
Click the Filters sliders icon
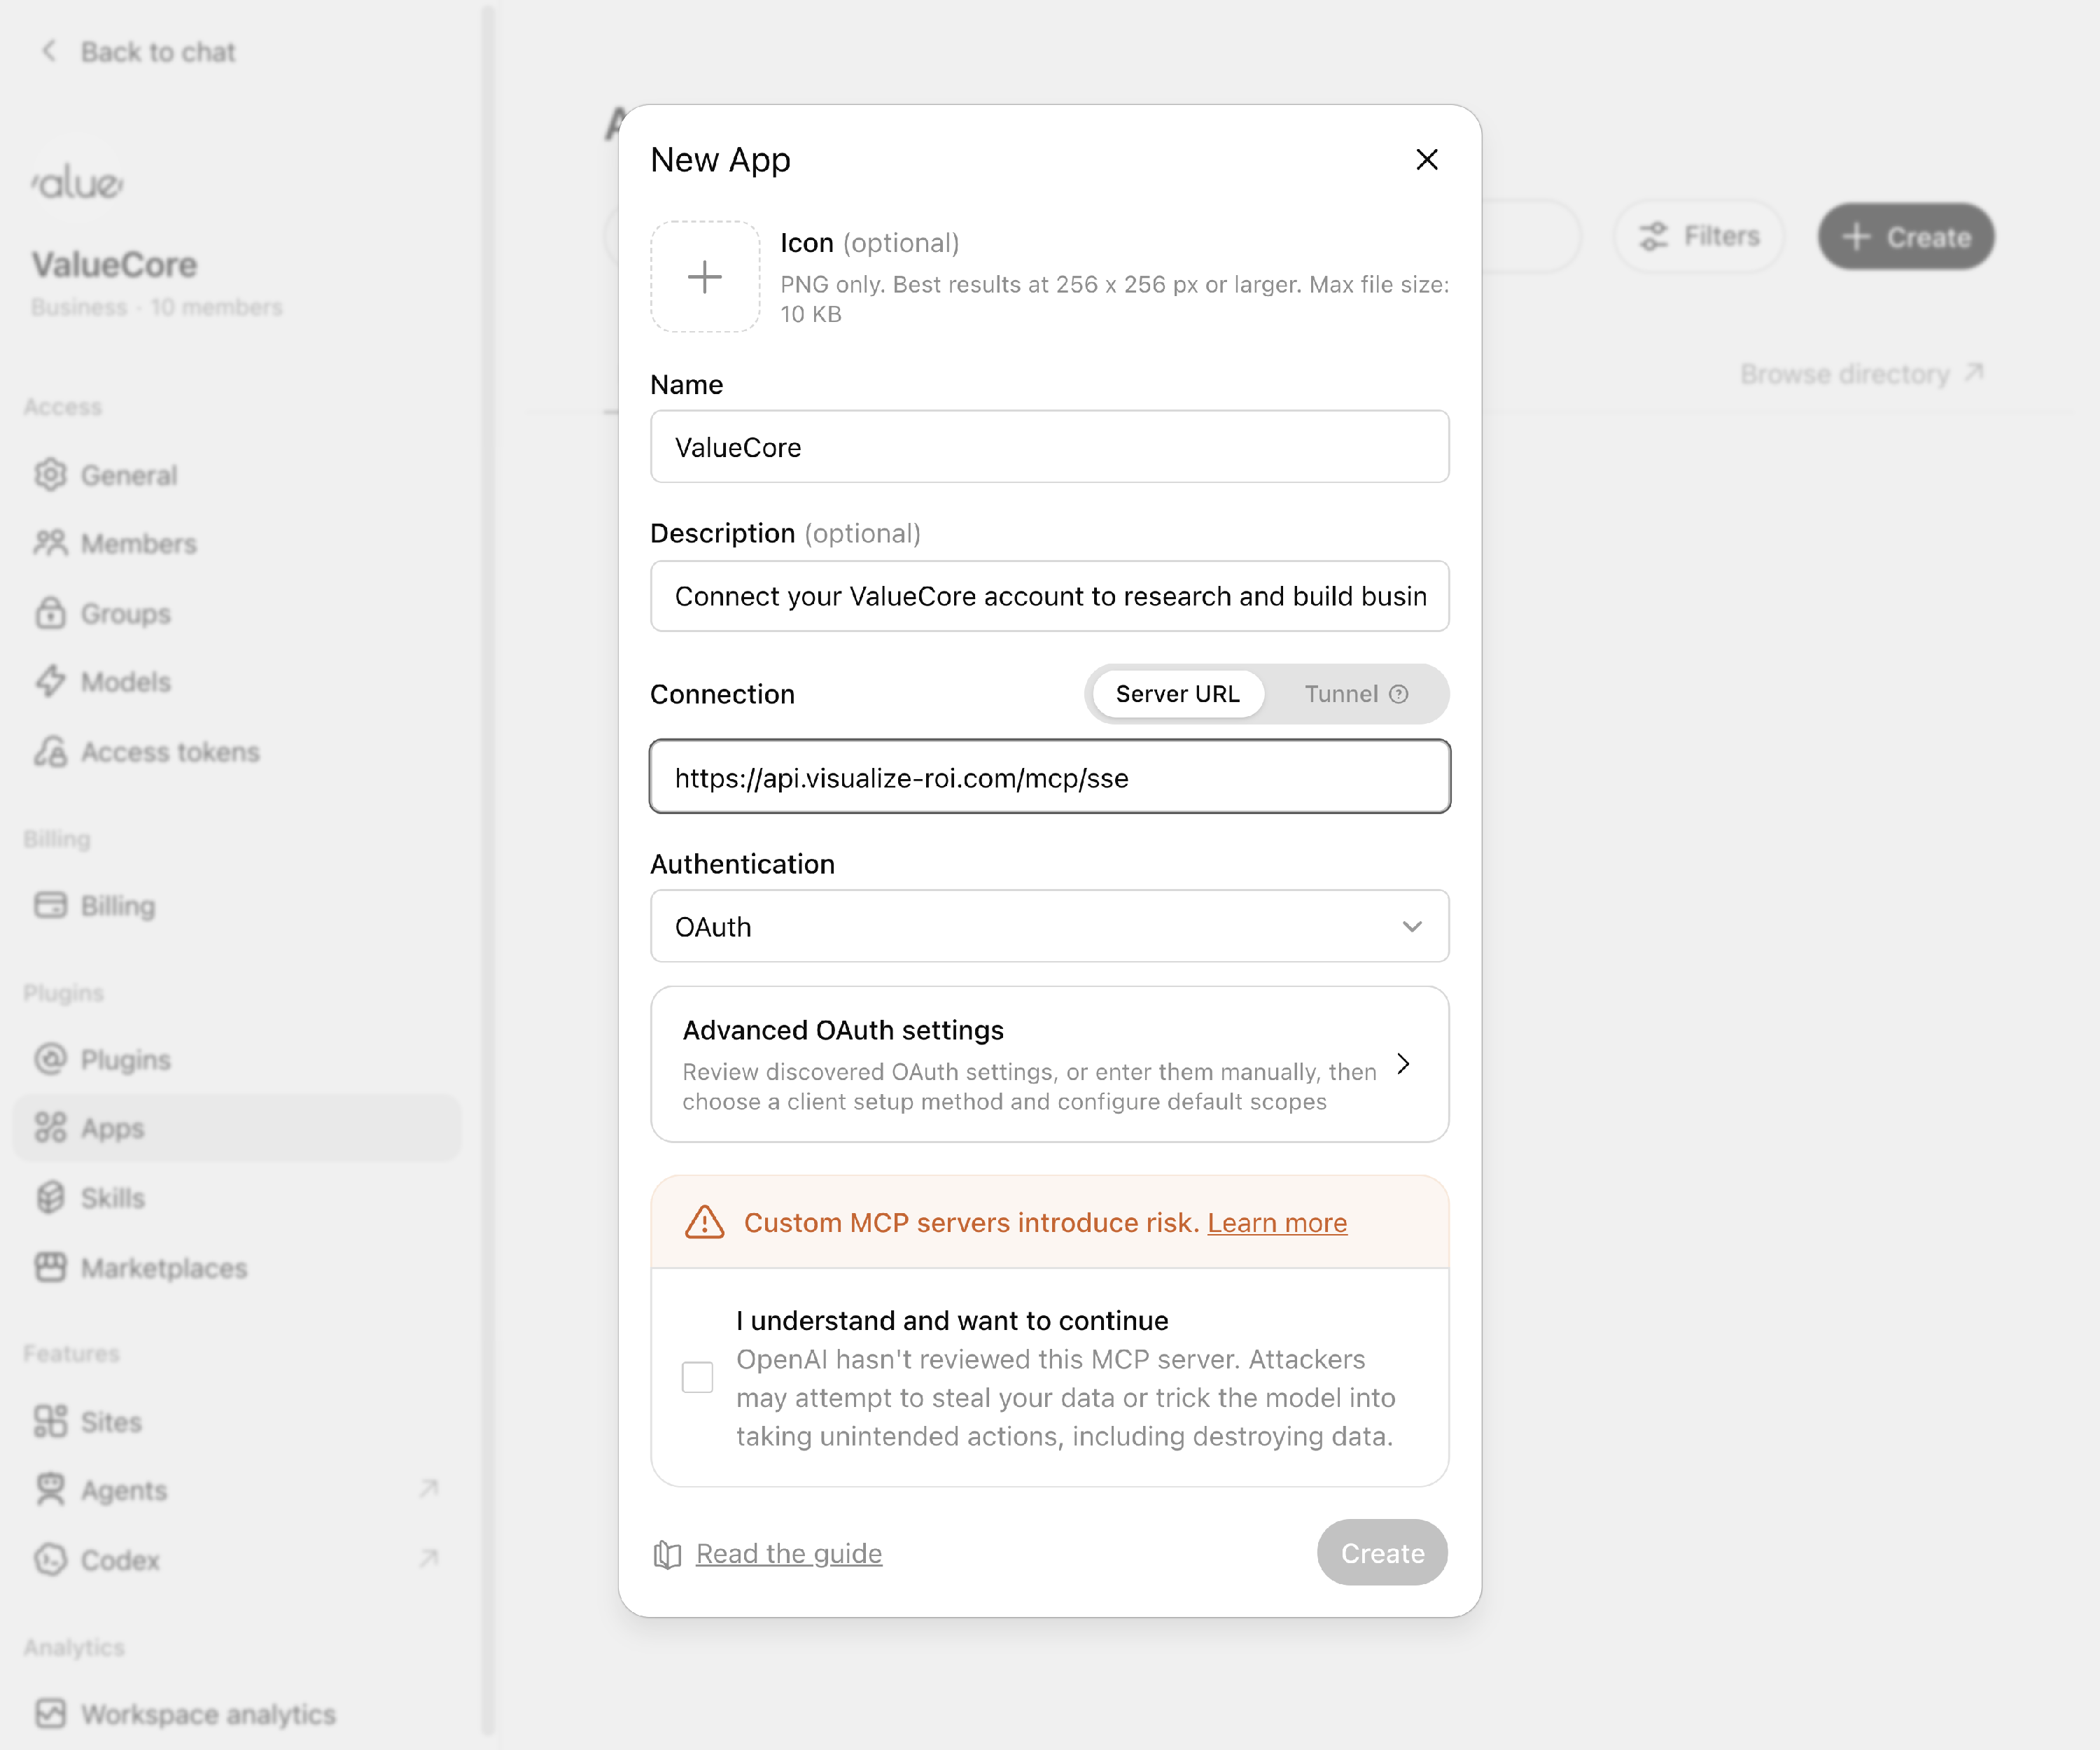coord(1654,236)
